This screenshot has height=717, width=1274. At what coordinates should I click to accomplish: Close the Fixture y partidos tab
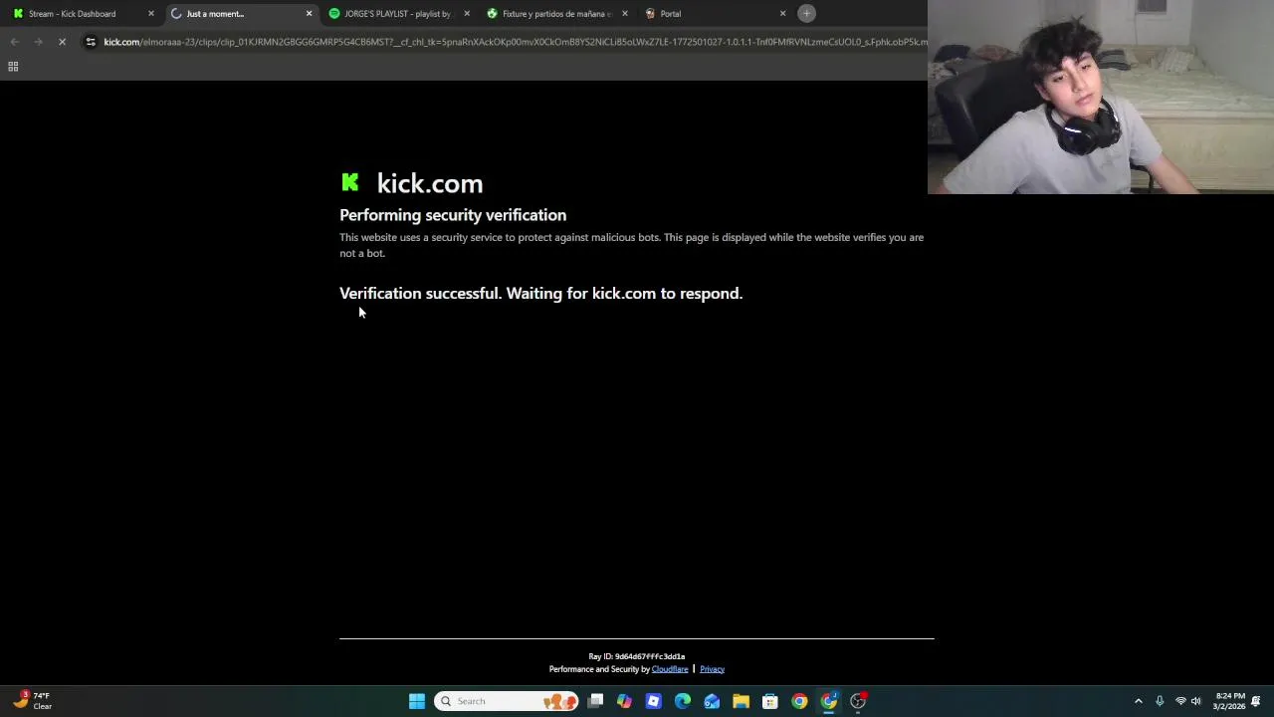(x=625, y=14)
